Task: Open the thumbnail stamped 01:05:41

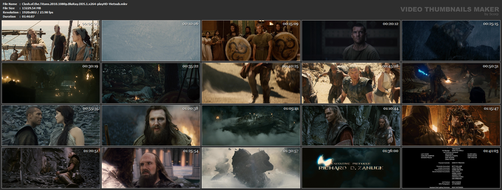Action: point(251,125)
